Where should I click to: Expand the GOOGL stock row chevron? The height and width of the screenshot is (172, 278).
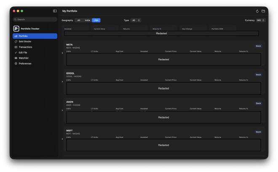[62, 82]
